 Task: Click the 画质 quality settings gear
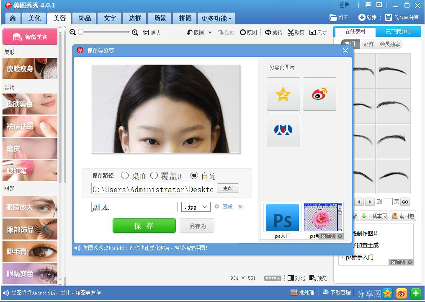pyautogui.click(x=217, y=207)
